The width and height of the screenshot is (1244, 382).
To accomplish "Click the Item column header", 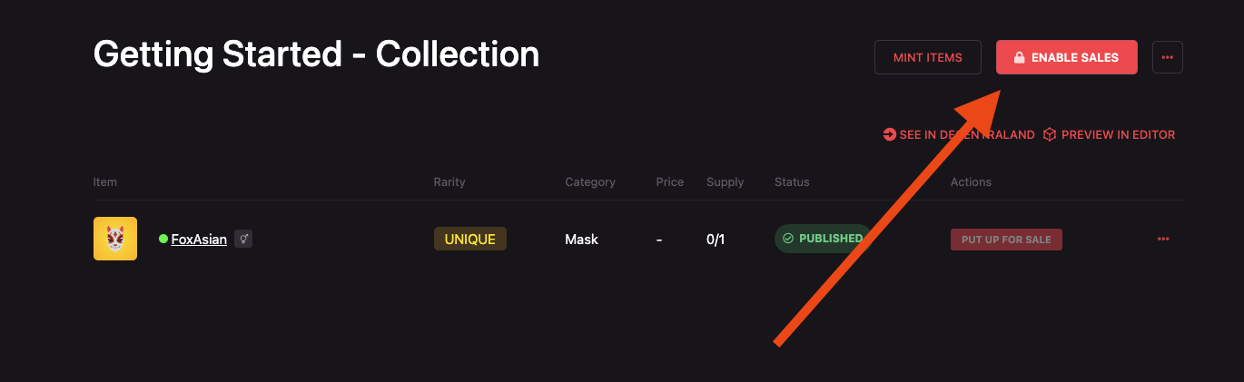I will tap(105, 182).
